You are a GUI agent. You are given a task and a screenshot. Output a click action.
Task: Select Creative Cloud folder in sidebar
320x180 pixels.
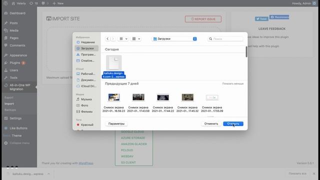(x=86, y=60)
